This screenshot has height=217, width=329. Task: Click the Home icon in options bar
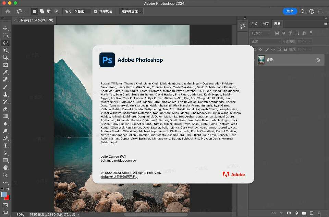click(8, 11)
